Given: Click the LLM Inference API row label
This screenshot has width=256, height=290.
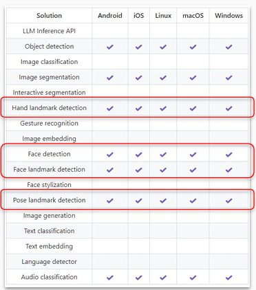Looking at the screenshot, I should [x=50, y=31].
